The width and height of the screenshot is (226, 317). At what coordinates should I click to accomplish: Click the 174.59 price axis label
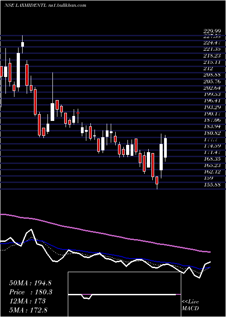point(212,146)
